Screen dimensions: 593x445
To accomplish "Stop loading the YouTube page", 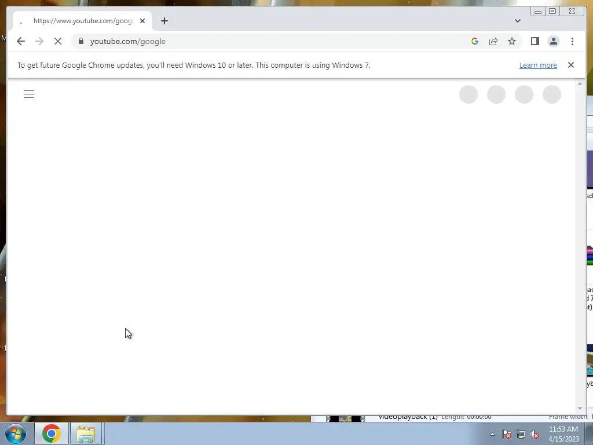I will pos(58,41).
